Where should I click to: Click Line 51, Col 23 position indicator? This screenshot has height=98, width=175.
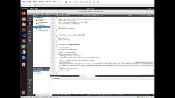(x=146, y=16)
